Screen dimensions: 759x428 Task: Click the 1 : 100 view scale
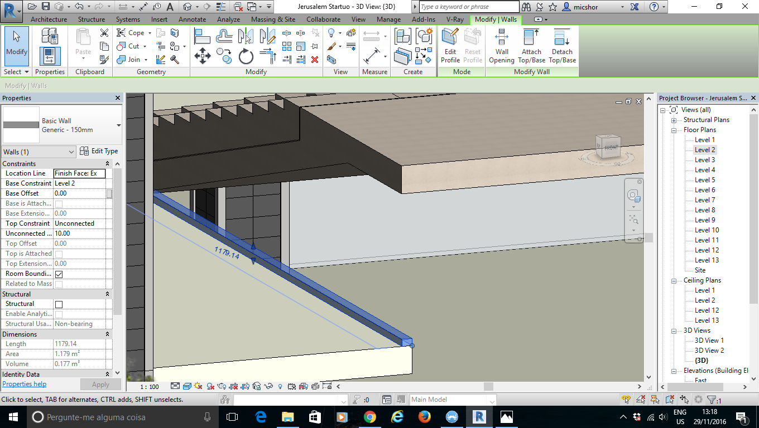(149, 386)
